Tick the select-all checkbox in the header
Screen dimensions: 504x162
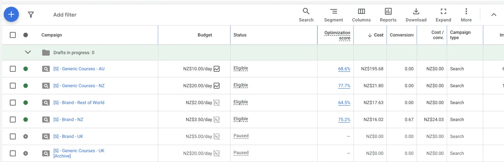(13, 35)
